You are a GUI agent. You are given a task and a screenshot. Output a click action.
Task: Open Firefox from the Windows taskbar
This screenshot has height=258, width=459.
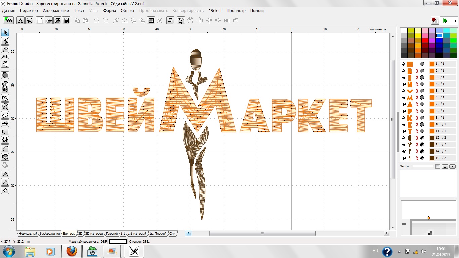click(71, 251)
